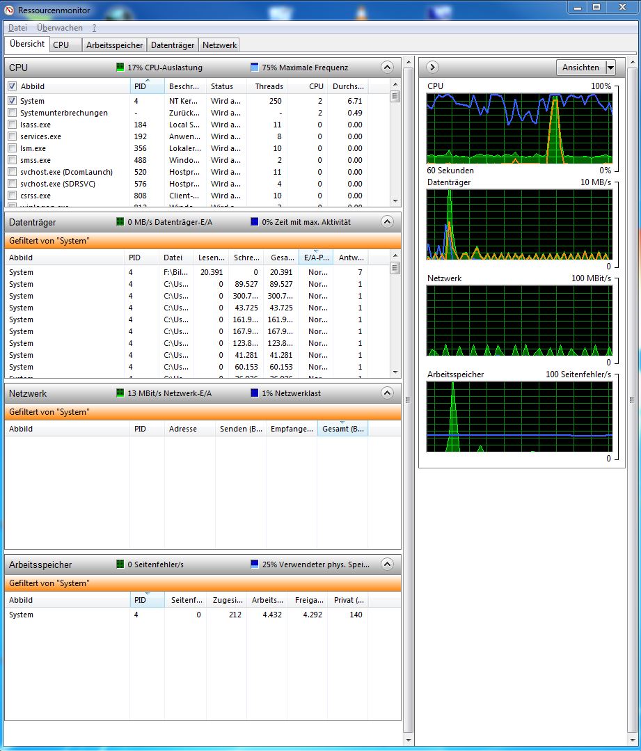Image resolution: width=641 pixels, height=751 pixels.
Task: Check the svchost.exe (DcomLaunch) checkbox
Action: pos(12,171)
